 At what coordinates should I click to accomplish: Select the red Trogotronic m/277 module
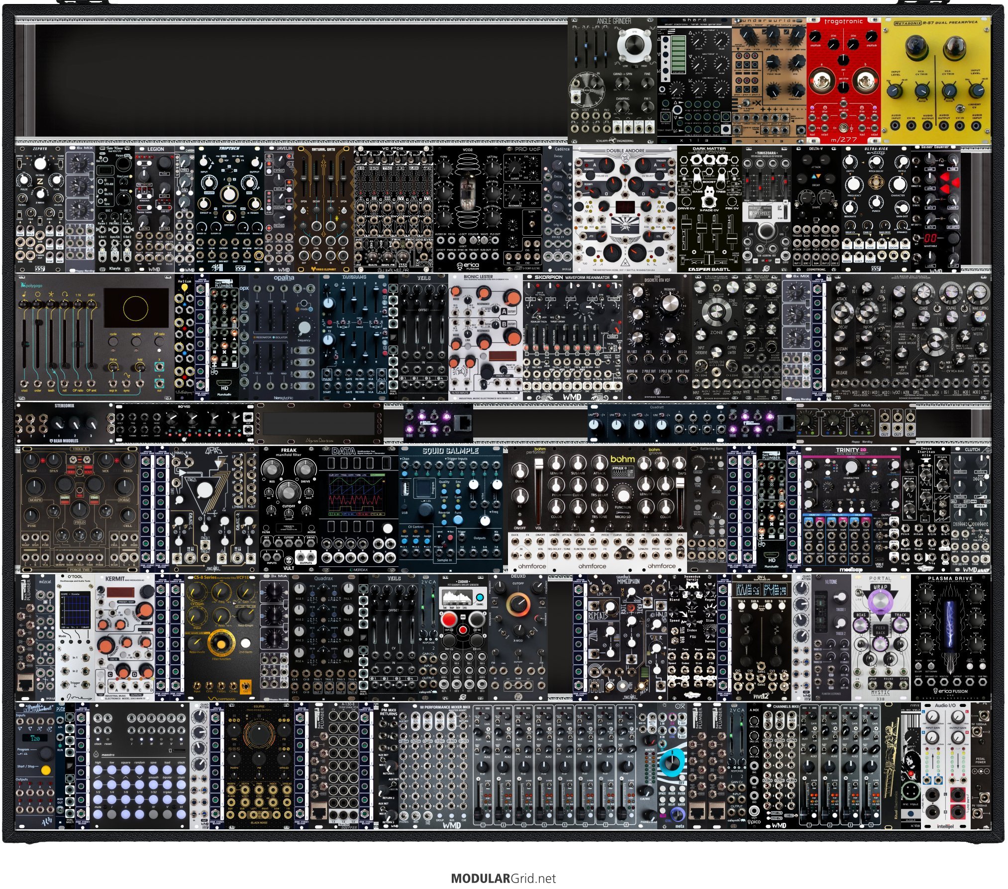pyautogui.click(x=843, y=81)
